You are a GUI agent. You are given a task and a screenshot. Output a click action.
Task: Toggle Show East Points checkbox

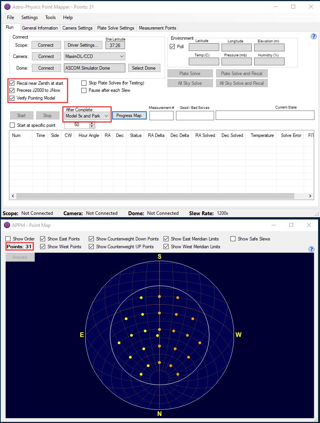coord(43,239)
